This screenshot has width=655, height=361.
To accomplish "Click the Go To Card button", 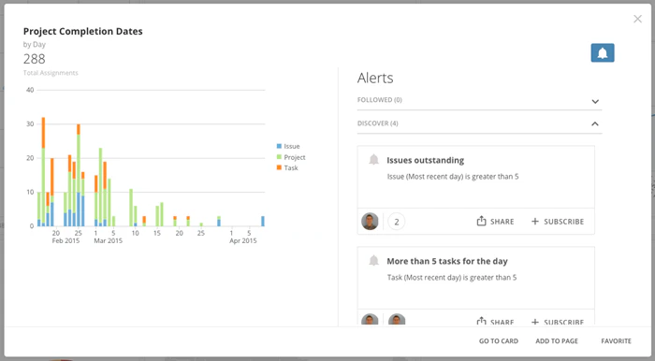I will 499,341.
